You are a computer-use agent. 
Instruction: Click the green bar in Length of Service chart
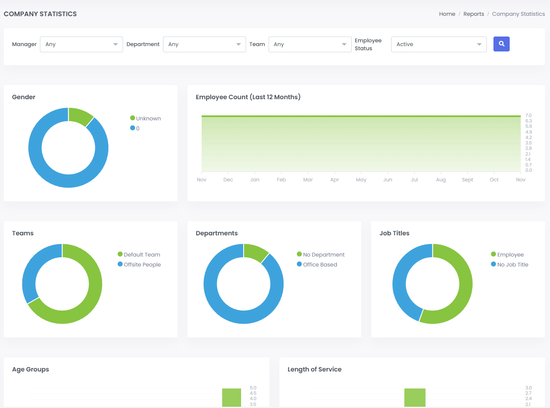tap(416, 397)
